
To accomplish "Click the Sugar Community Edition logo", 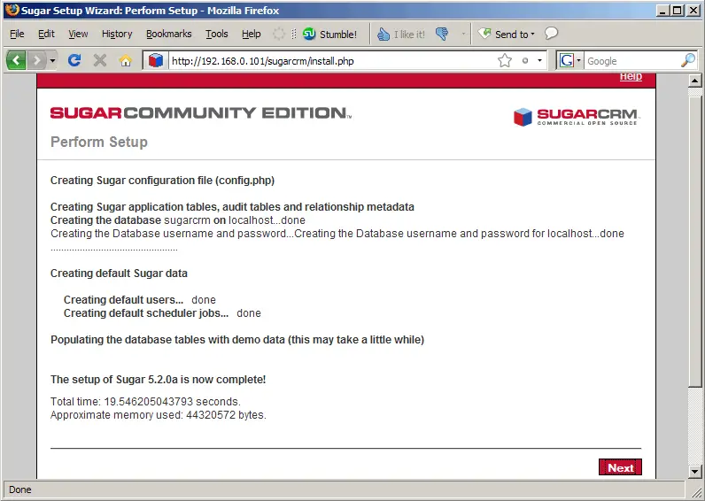I will [x=200, y=112].
